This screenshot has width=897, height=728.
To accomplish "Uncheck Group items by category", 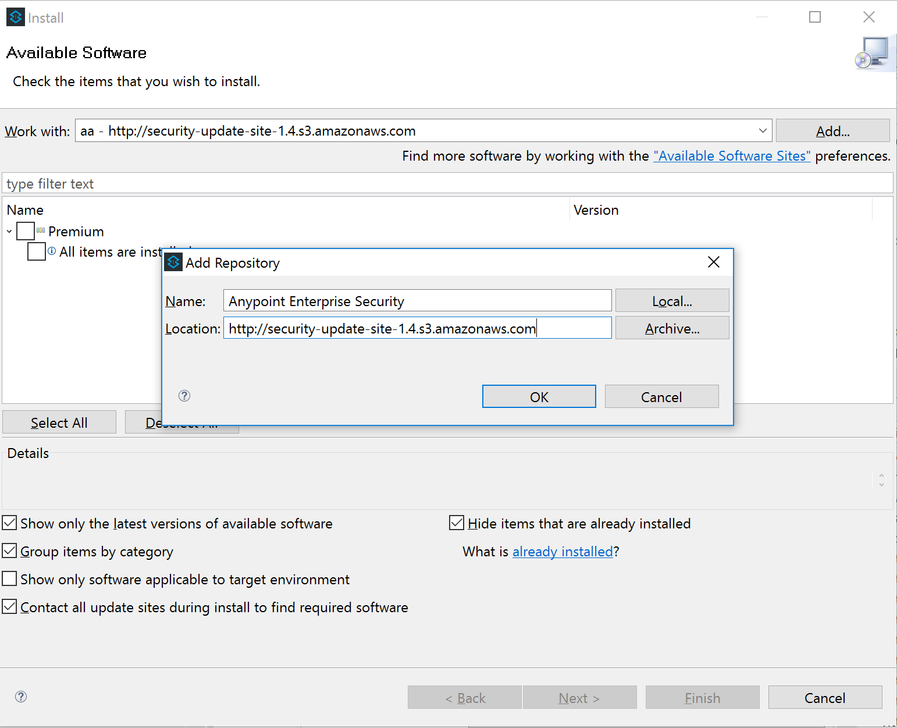I will point(10,551).
